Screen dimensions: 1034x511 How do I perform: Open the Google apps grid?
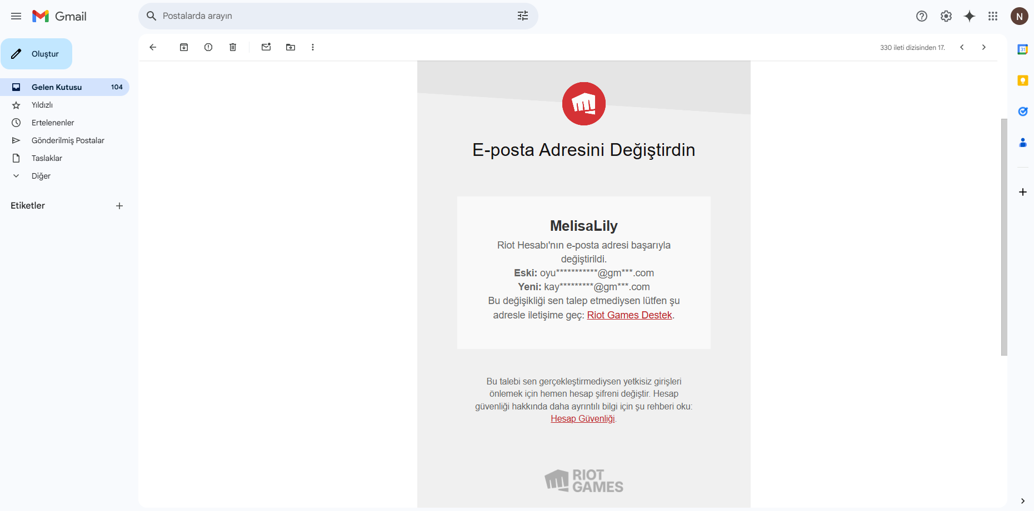[993, 16]
